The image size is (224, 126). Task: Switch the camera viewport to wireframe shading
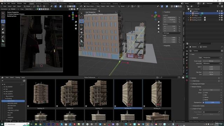tap(68, 6)
